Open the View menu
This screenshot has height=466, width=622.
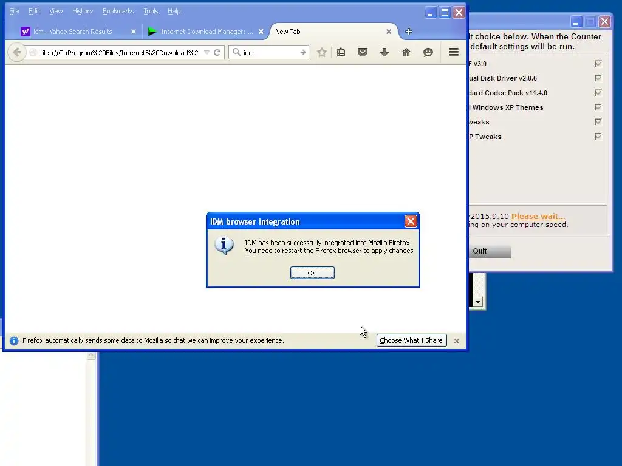(56, 11)
